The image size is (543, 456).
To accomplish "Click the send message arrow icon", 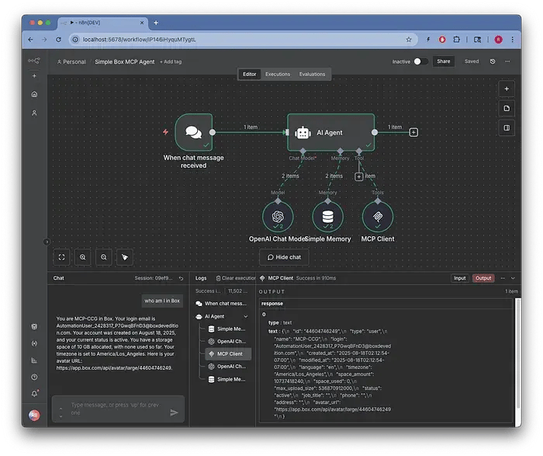I will click(174, 412).
